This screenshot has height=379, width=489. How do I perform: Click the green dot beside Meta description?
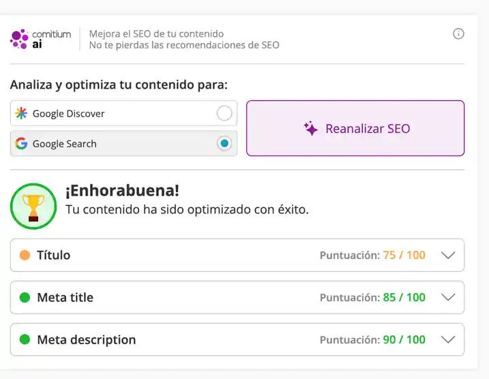pyautogui.click(x=25, y=339)
